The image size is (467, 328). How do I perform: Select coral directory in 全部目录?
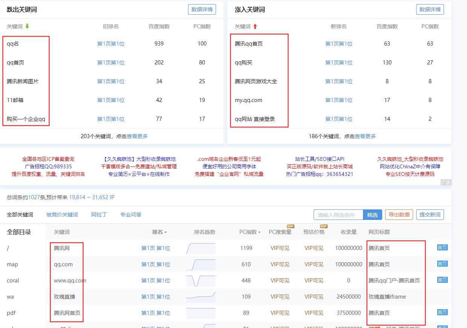coord(13,281)
